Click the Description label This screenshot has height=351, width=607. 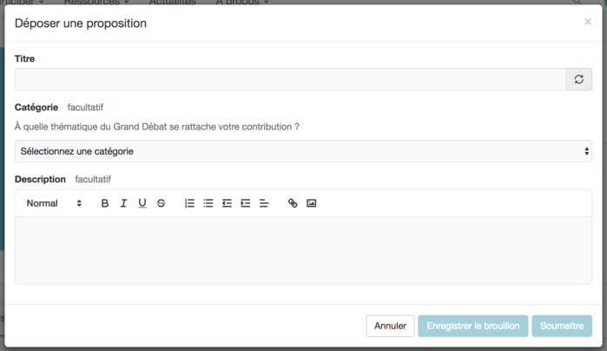pos(40,179)
